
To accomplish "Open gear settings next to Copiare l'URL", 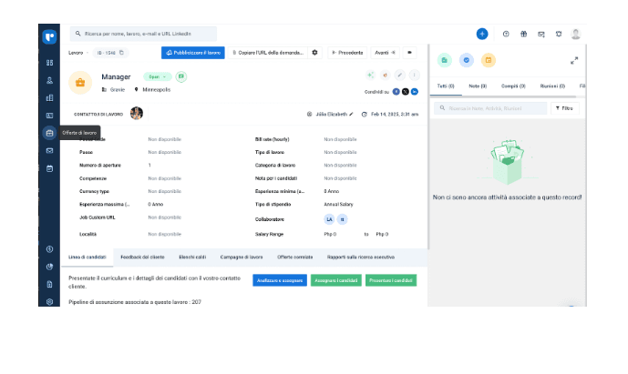I will (x=314, y=53).
